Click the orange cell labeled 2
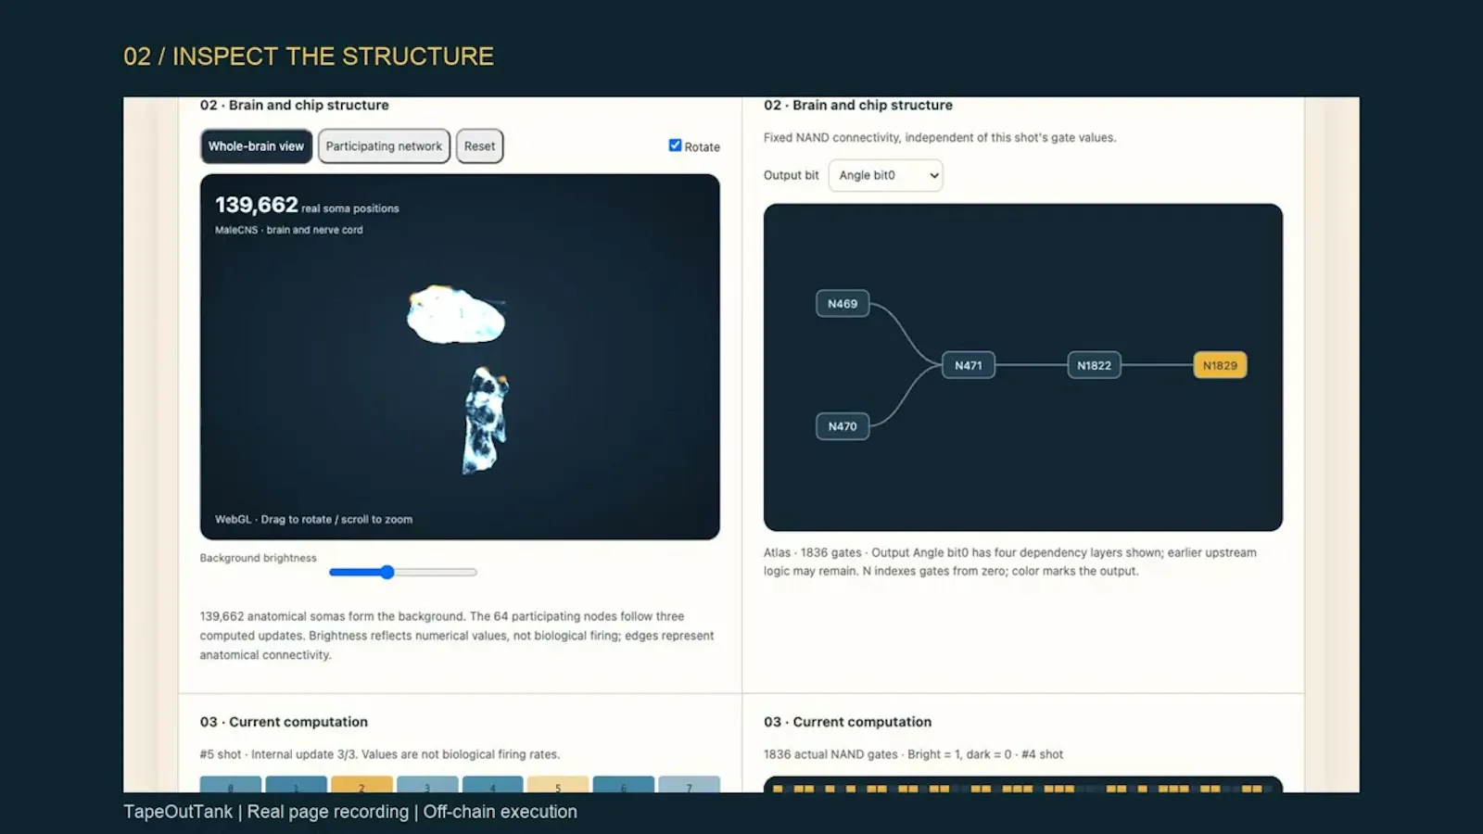This screenshot has height=834, width=1483. click(x=361, y=785)
